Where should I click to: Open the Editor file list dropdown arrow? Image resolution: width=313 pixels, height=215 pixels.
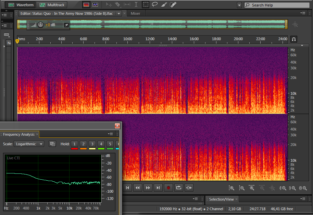[x=119, y=14]
